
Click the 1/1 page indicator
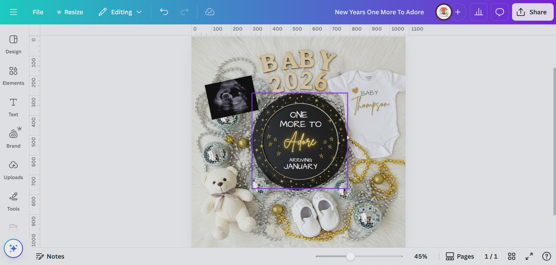pos(491,256)
